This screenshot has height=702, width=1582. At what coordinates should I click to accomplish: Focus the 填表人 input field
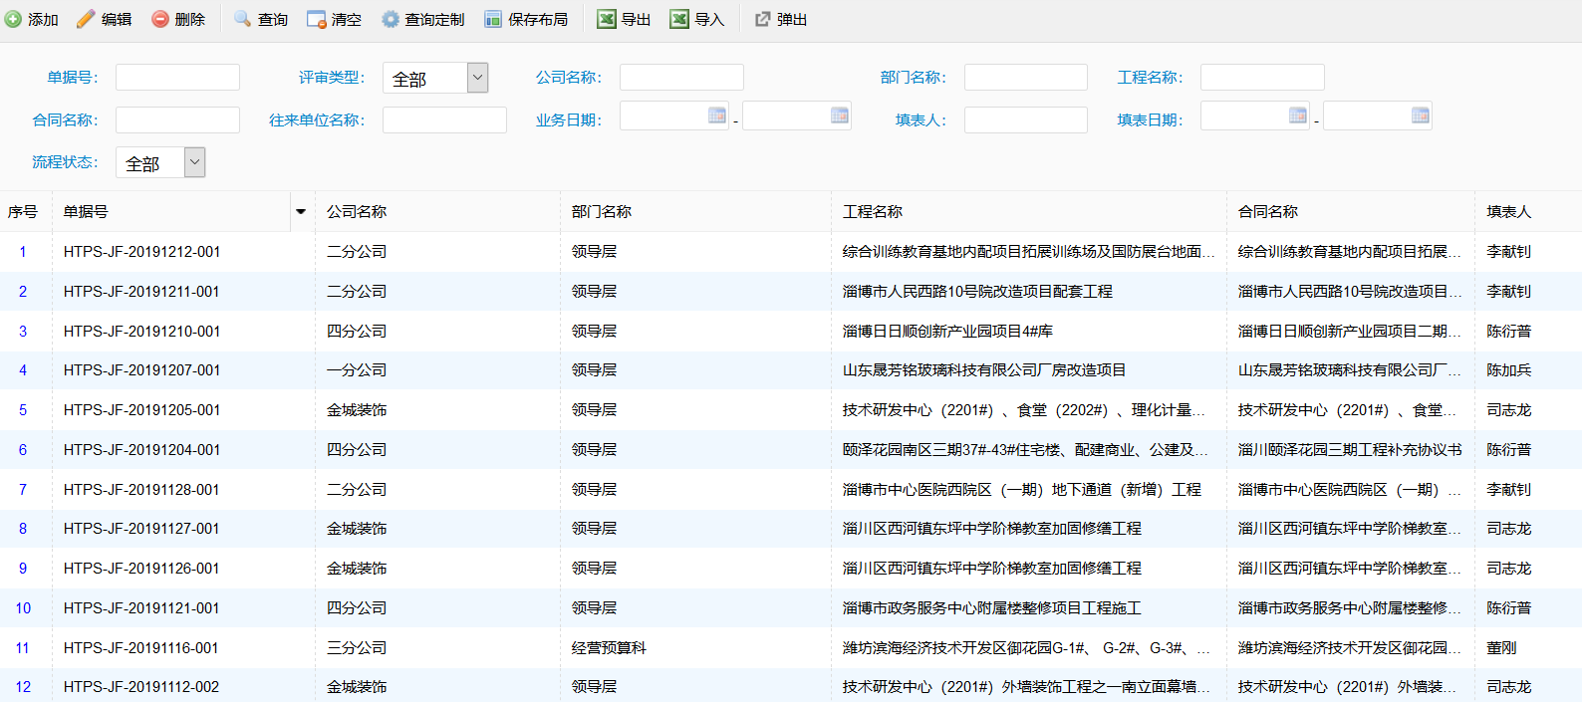tap(1026, 120)
